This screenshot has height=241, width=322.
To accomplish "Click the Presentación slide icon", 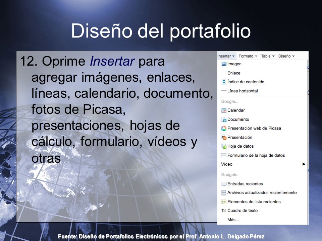I will click(x=224, y=137).
